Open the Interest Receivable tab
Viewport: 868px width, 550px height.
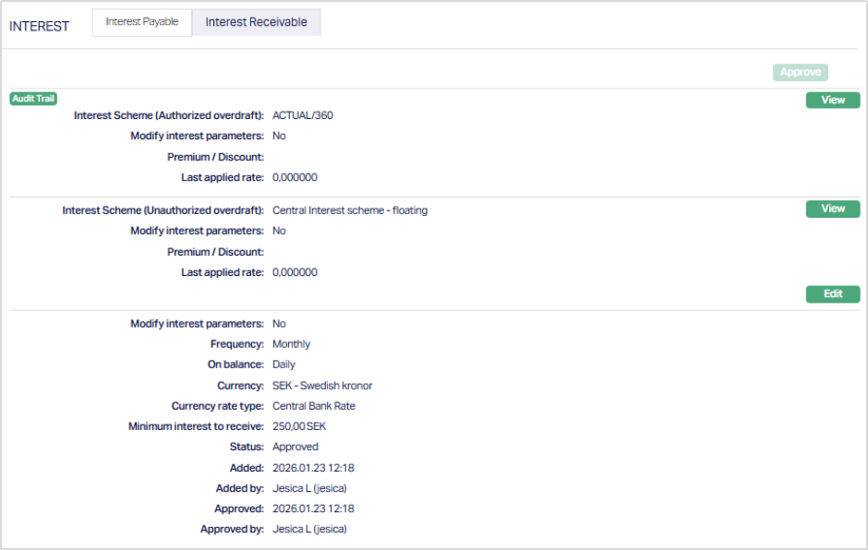[256, 23]
